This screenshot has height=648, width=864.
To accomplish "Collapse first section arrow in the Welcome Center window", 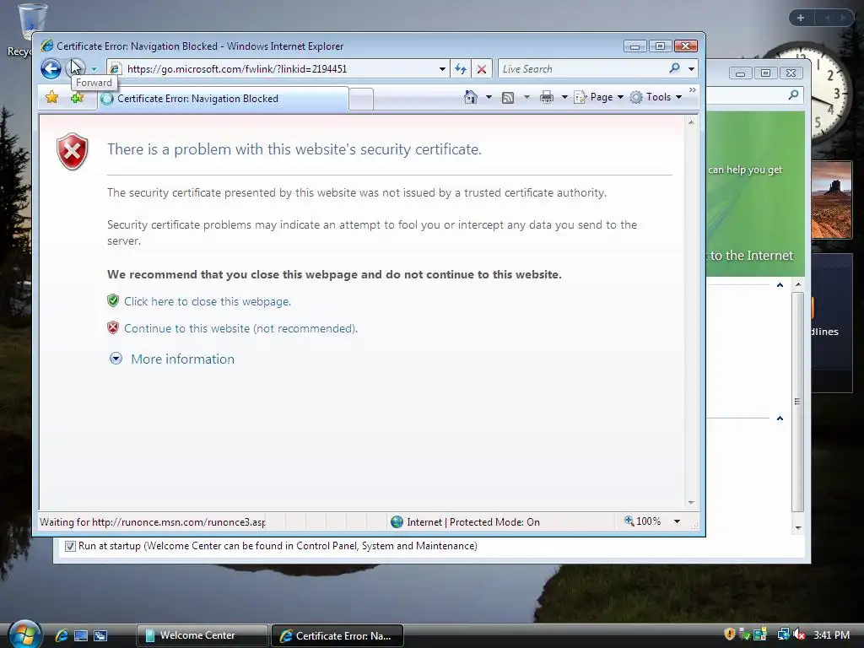I will (x=780, y=285).
